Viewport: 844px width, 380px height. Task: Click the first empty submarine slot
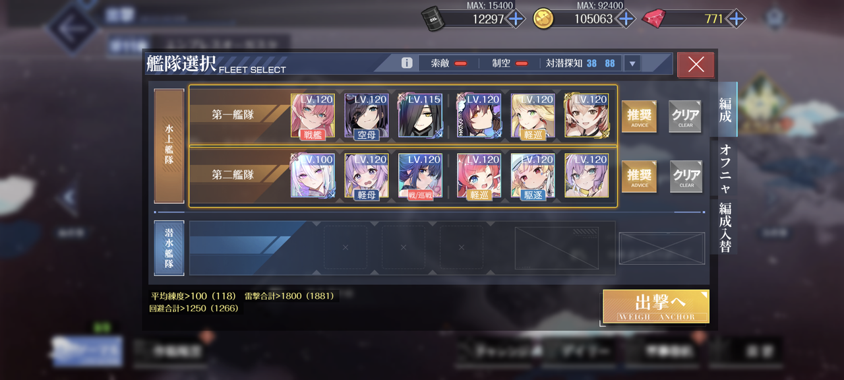pyautogui.click(x=345, y=247)
